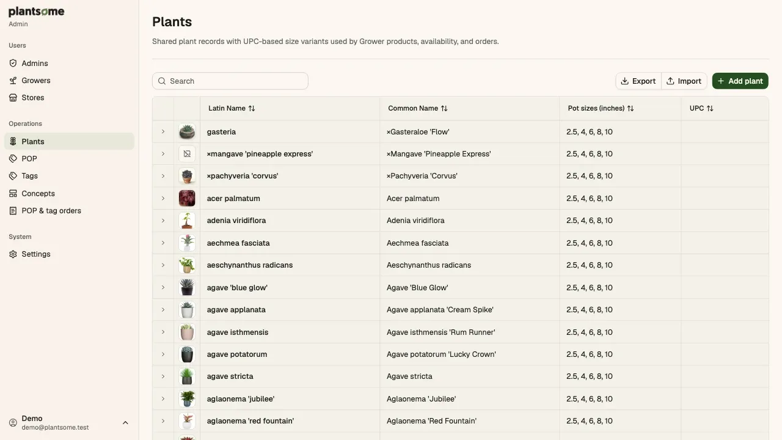
Task: Click the aeschynanthus radicans Latin name
Action: tap(250, 265)
